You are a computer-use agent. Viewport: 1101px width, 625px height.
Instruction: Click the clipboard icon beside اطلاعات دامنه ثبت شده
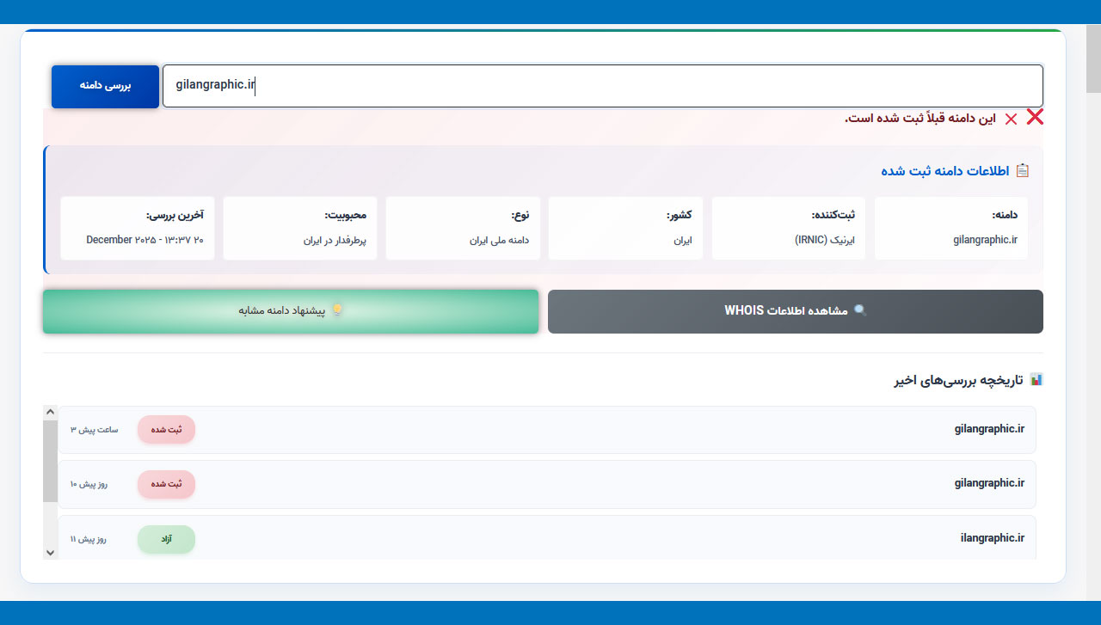coord(1022,170)
